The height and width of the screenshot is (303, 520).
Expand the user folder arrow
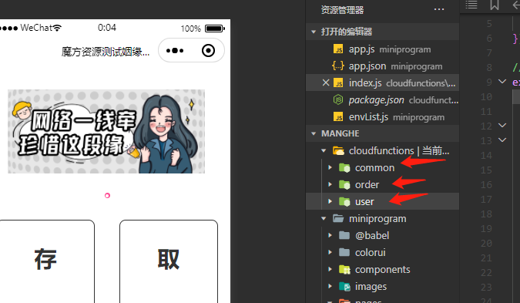330,201
